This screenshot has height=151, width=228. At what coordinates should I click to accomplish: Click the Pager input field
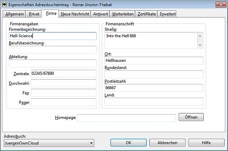click(x=63, y=102)
